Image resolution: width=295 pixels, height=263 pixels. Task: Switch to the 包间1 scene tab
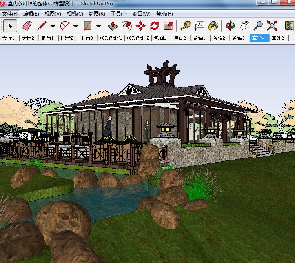(x=160, y=38)
